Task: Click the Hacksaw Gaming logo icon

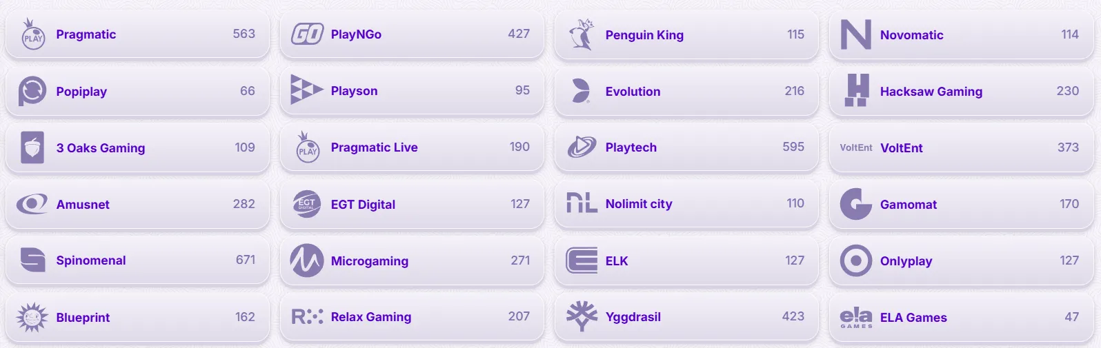Action: [856, 91]
